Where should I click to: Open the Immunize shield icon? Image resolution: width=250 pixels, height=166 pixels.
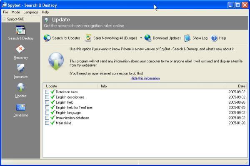(x=20, y=68)
